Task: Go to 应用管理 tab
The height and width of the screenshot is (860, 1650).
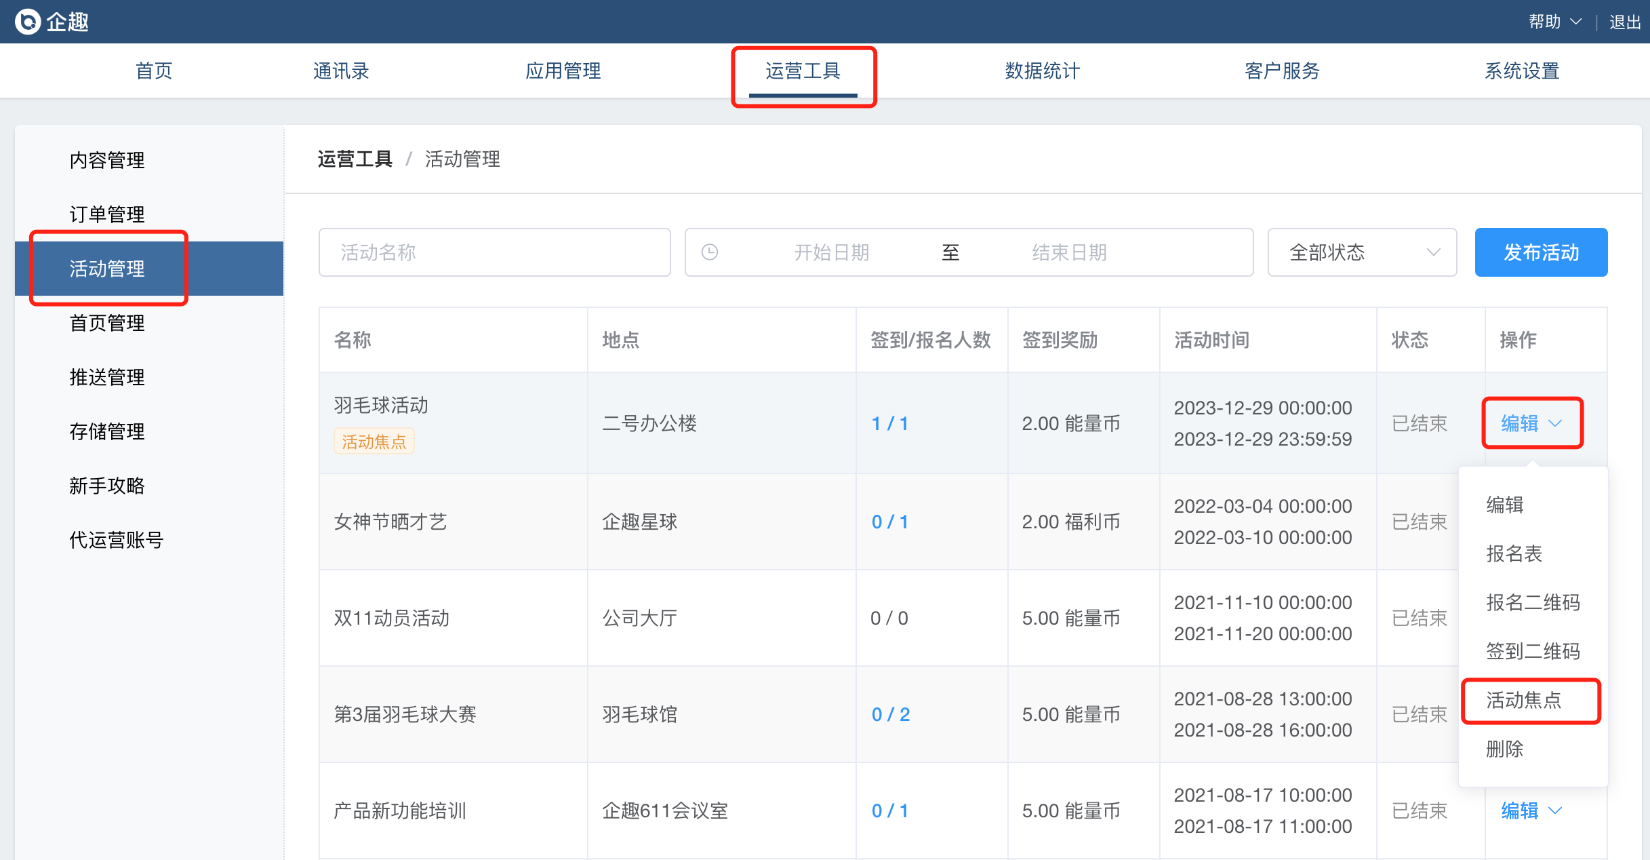Action: pyautogui.click(x=563, y=71)
